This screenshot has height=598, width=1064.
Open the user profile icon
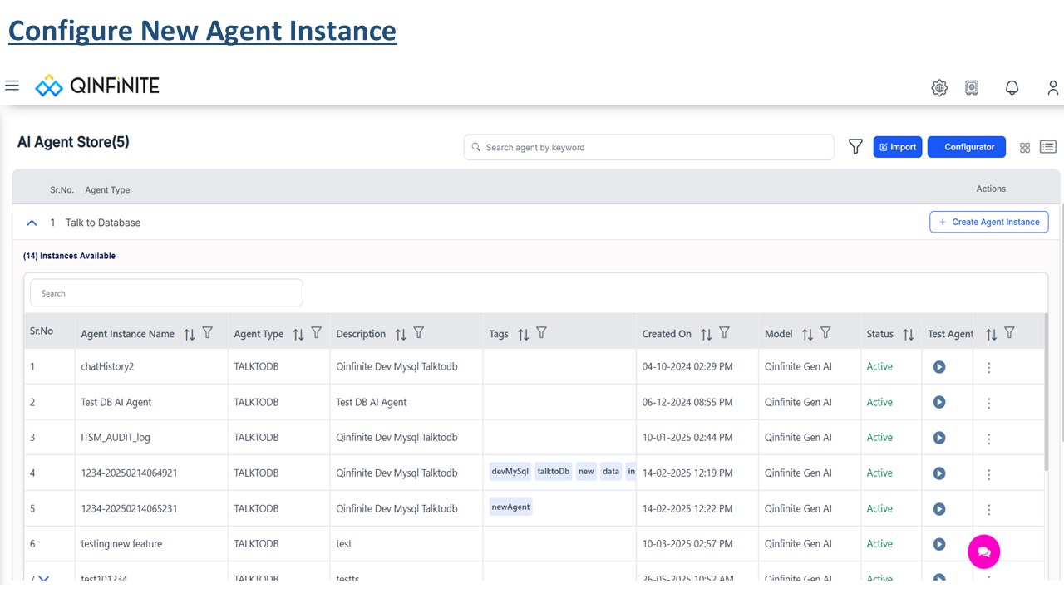tap(1053, 87)
